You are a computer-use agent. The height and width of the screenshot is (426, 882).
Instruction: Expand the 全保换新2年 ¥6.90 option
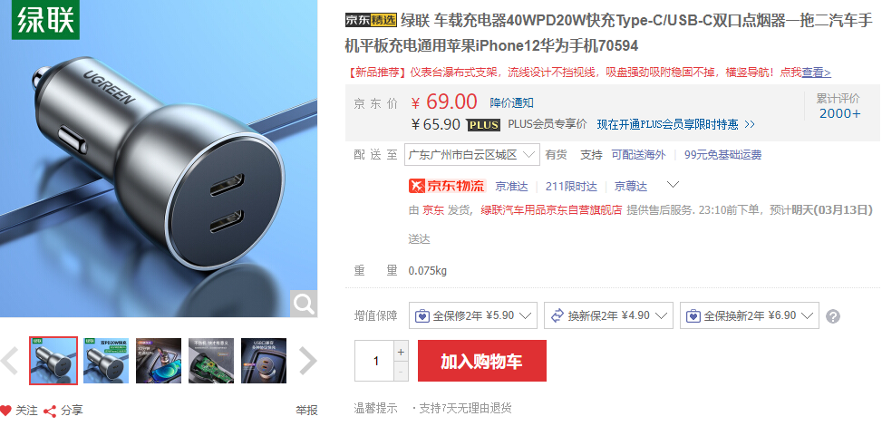[750, 315]
